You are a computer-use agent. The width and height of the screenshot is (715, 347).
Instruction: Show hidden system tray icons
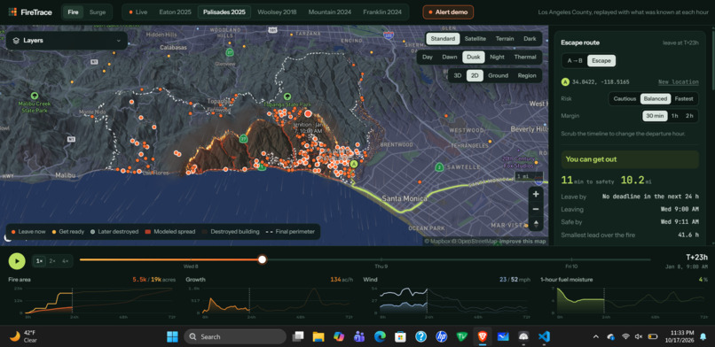(x=595, y=336)
